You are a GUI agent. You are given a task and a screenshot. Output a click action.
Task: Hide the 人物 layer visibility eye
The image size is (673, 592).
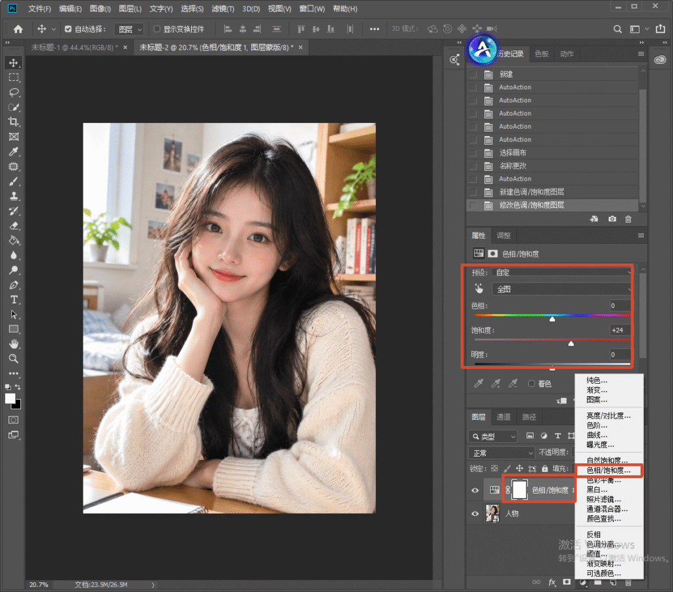[475, 514]
